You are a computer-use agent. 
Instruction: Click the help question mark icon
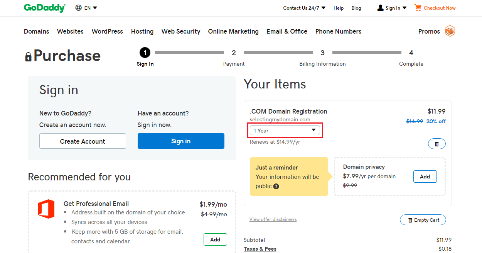click(276, 186)
